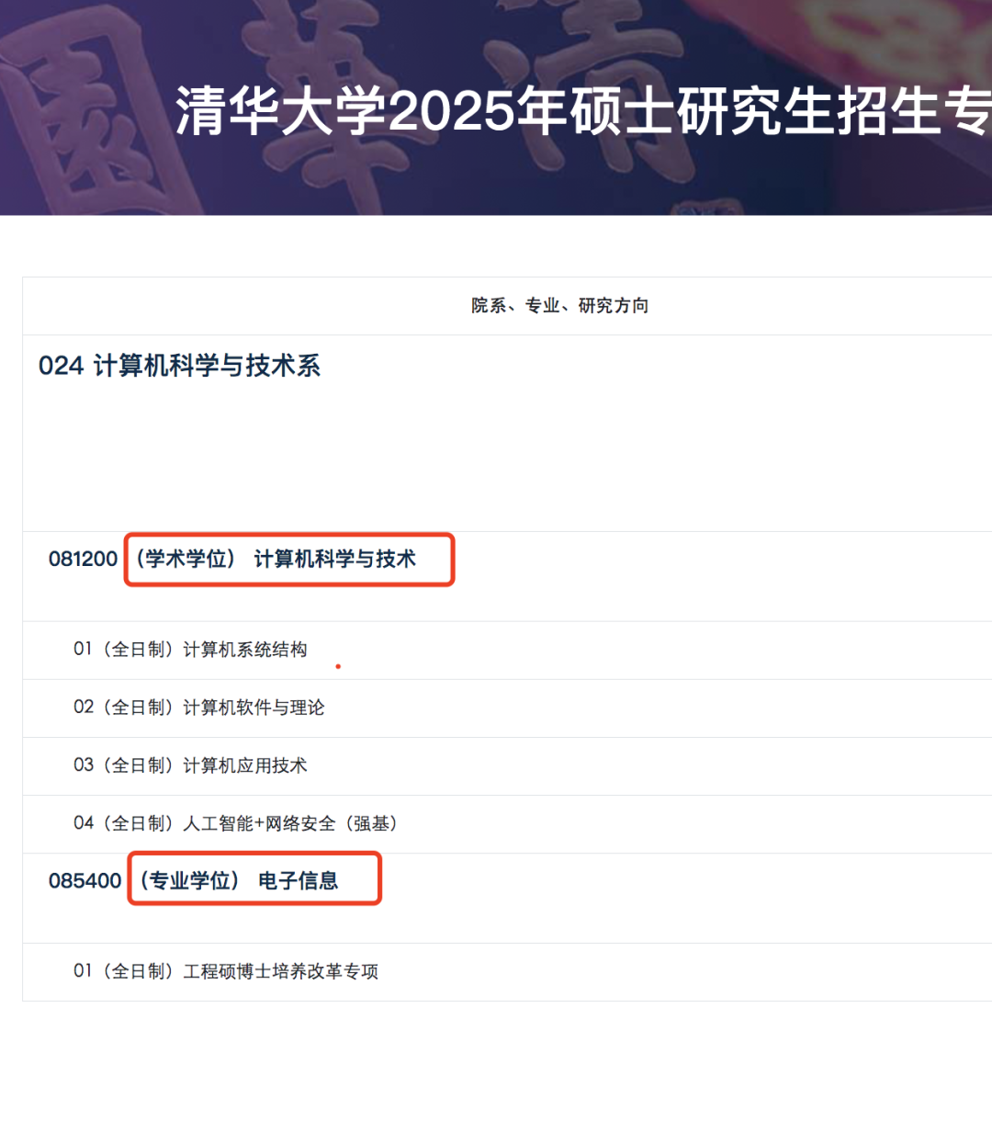Click the major (专业学位) 电子信息

tap(239, 880)
